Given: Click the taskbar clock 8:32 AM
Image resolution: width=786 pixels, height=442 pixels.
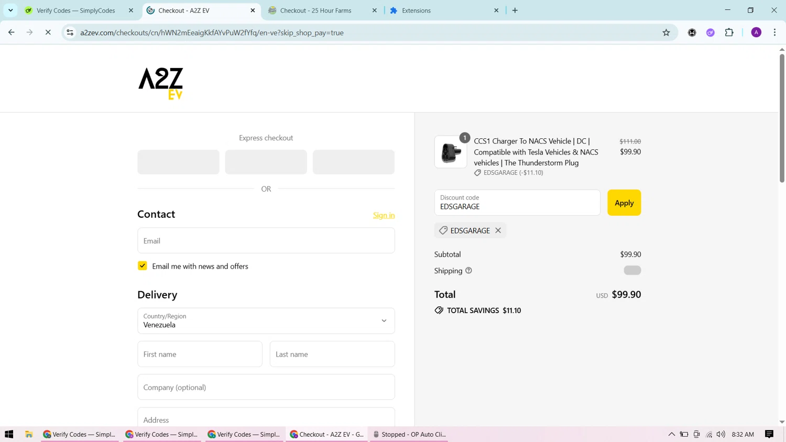Looking at the screenshot, I should 743,434.
